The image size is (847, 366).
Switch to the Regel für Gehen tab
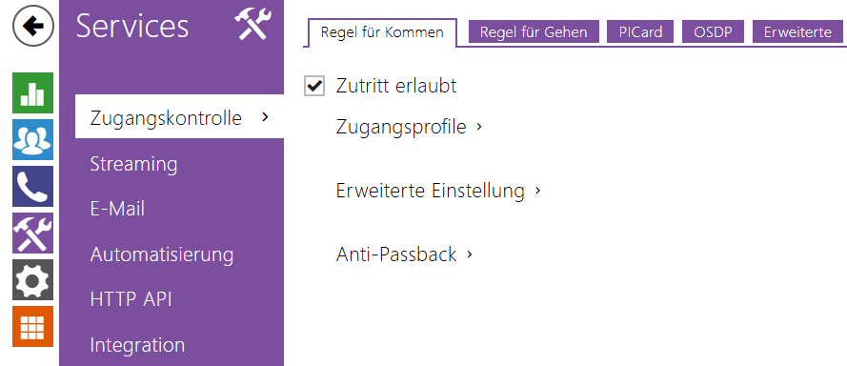point(534,32)
